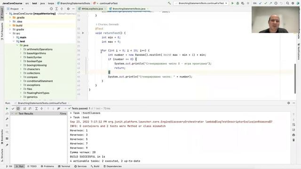
Task: Collapse the test folder
Action: click(14, 41)
